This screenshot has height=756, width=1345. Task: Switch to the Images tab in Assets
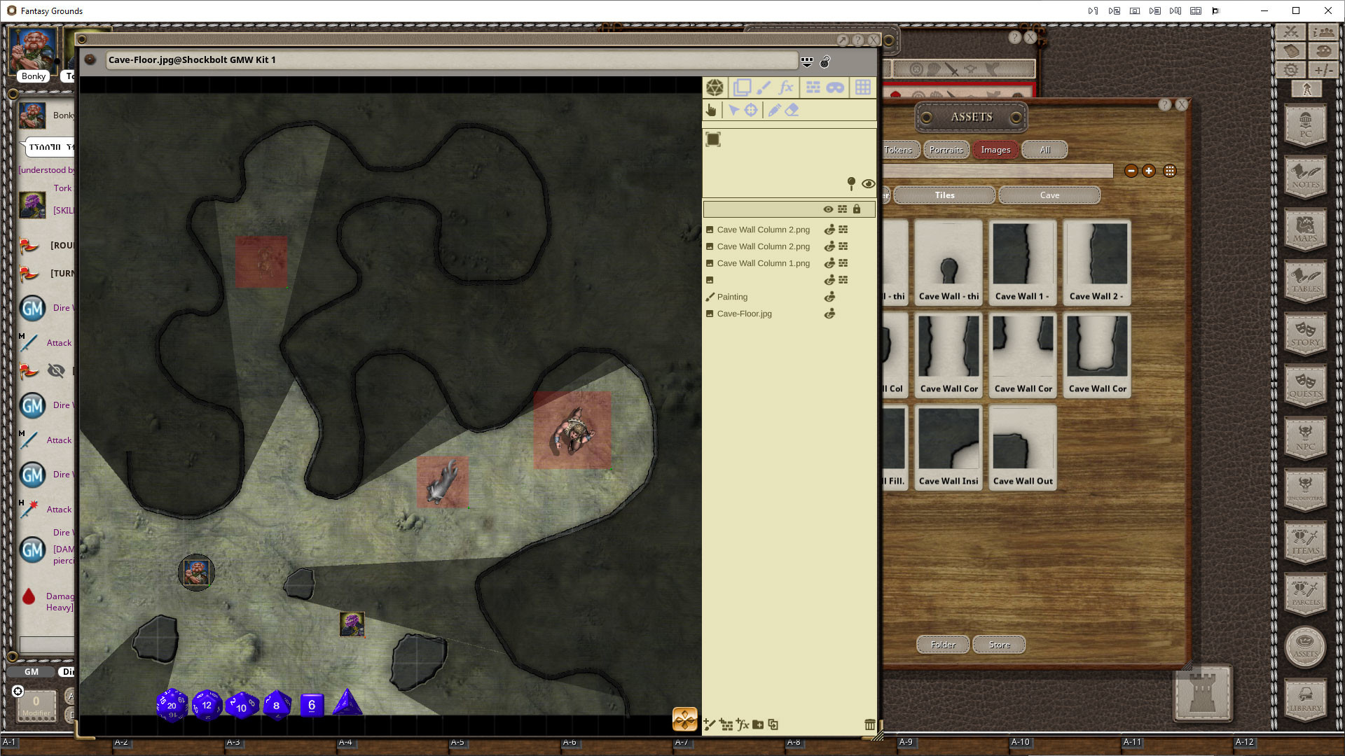995,150
